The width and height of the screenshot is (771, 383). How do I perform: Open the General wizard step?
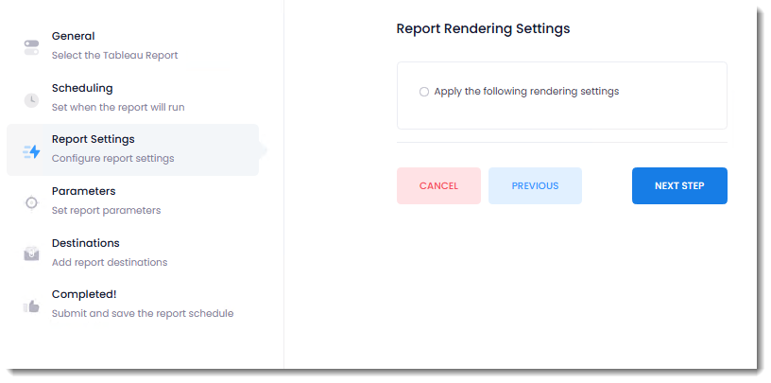pos(74,37)
